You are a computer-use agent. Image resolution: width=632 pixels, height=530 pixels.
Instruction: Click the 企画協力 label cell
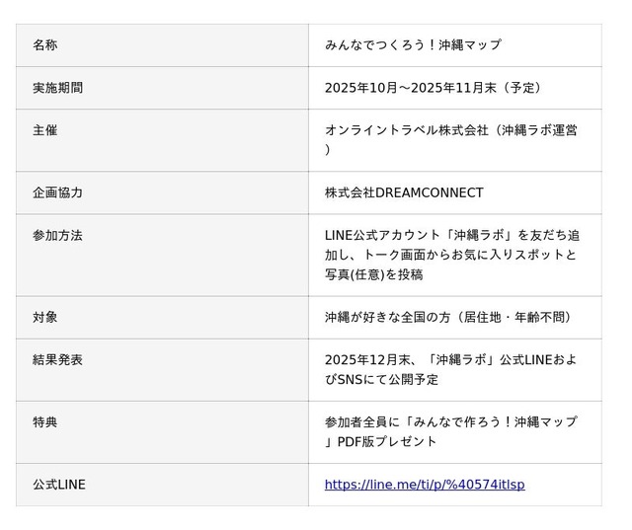57,192
